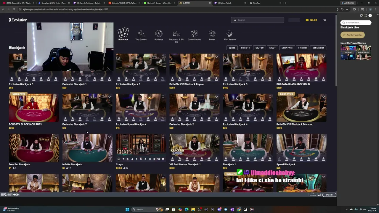379x213 pixels.
Task: Favorite BetMGM VIP Blackjack Royale with heart
Action: [x=216, y=57]
